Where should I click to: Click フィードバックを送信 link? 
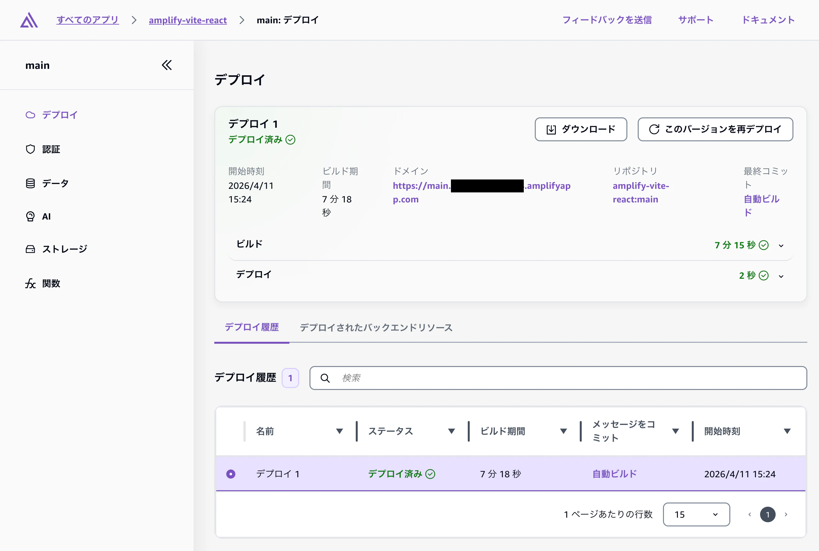[607, 20]
